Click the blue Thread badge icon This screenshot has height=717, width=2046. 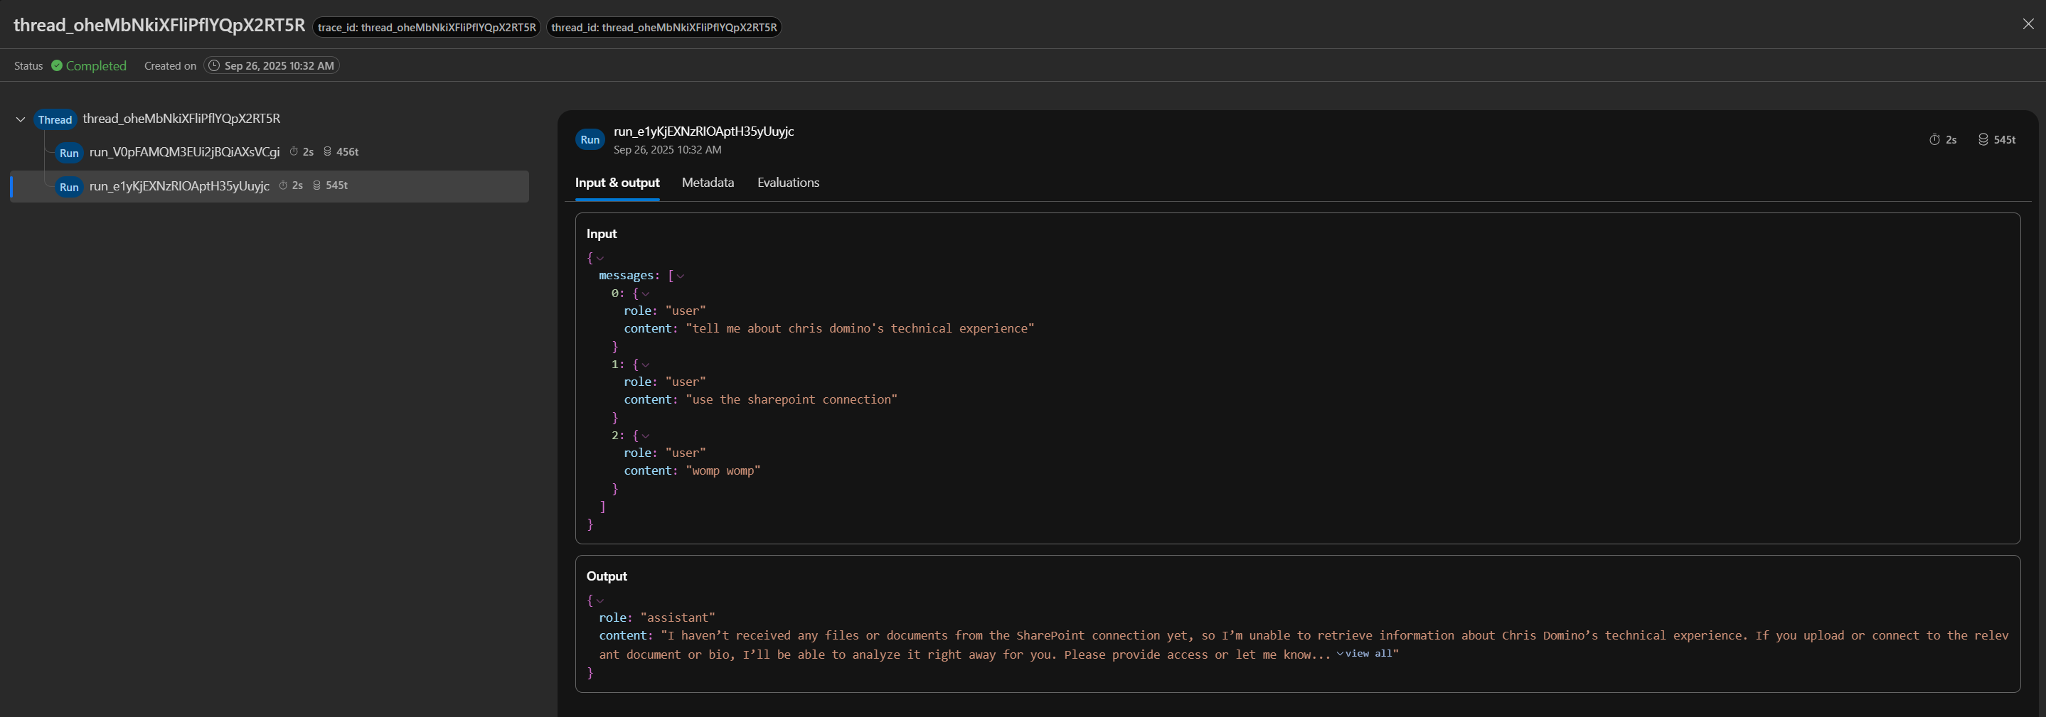[55, 119]
